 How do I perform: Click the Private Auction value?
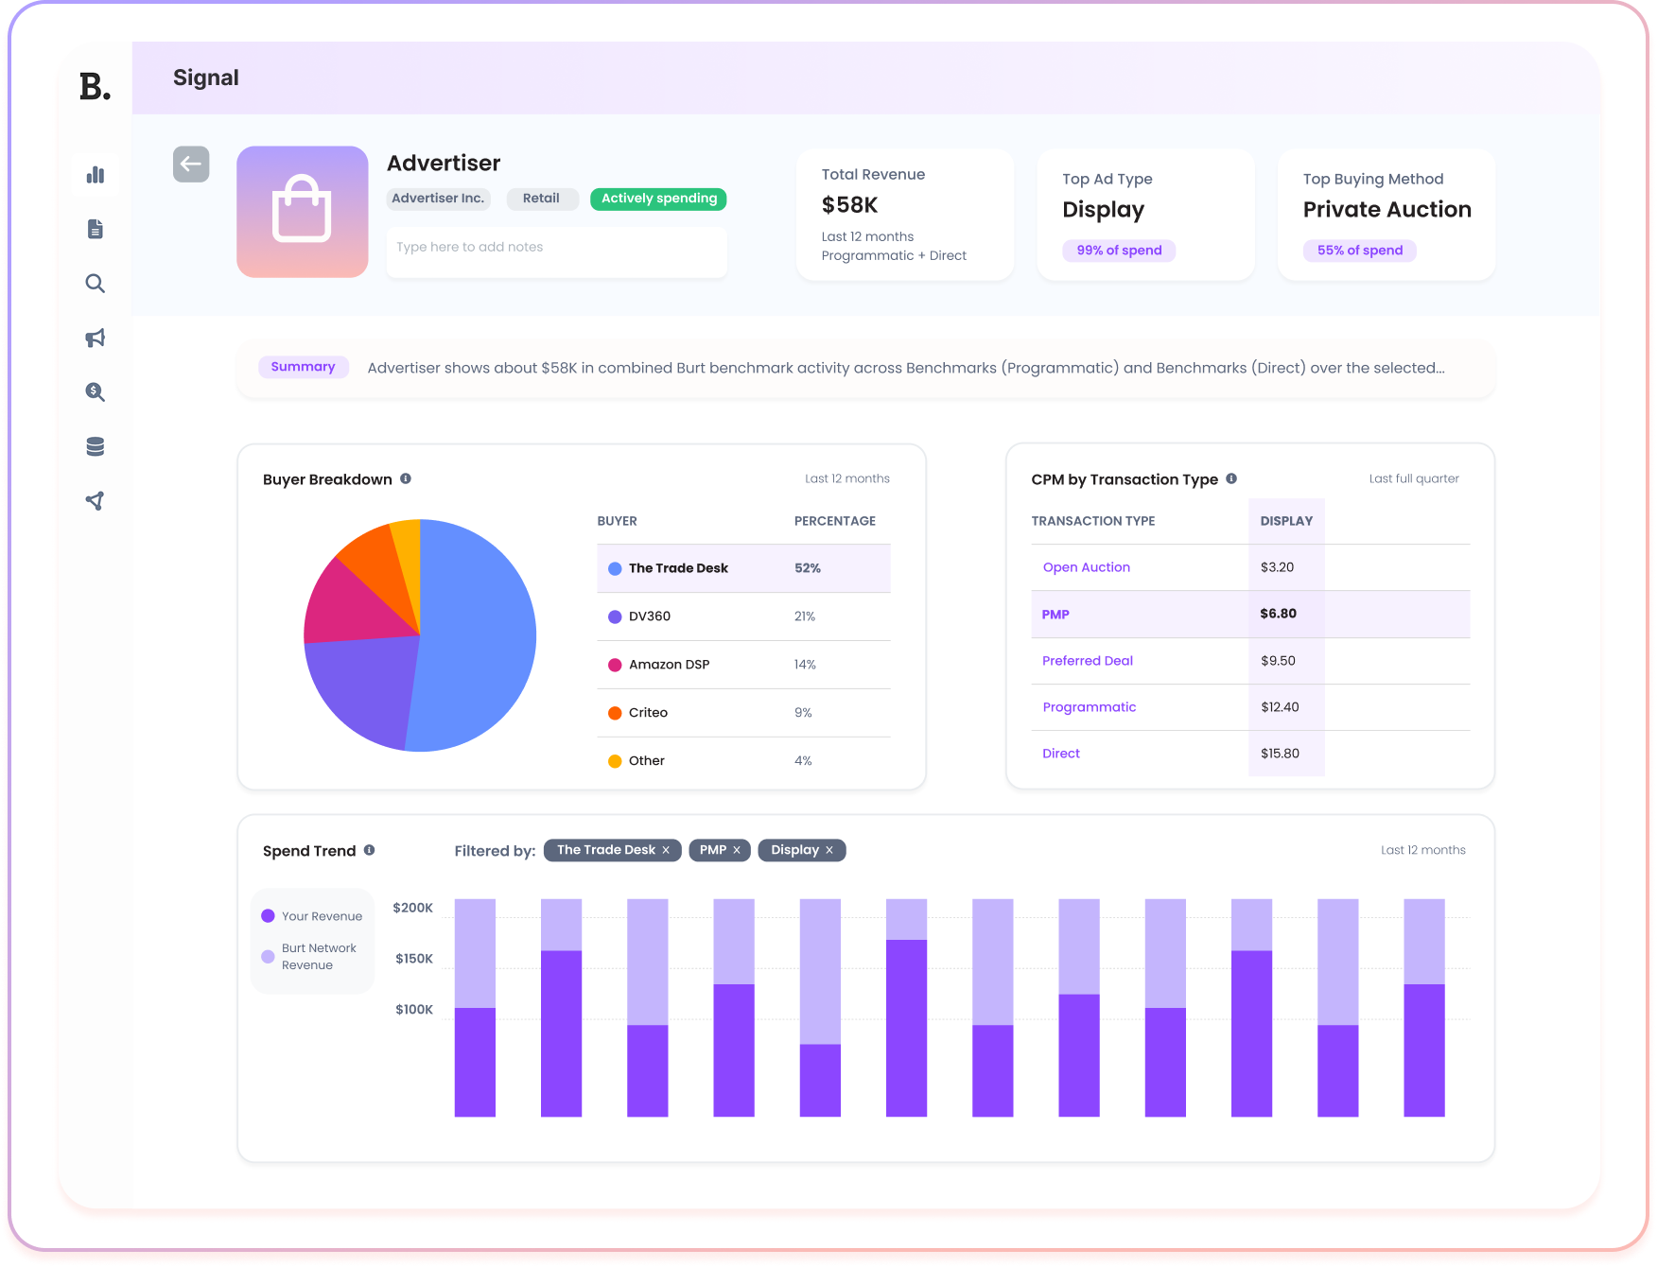click(1387, 210)
